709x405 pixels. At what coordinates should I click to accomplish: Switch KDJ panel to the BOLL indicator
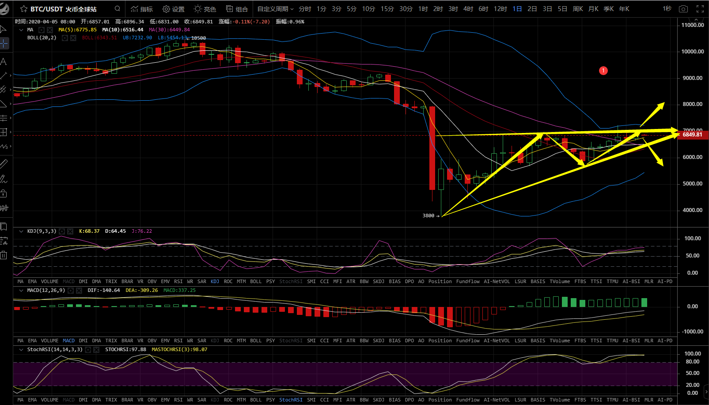pos(256,281)
